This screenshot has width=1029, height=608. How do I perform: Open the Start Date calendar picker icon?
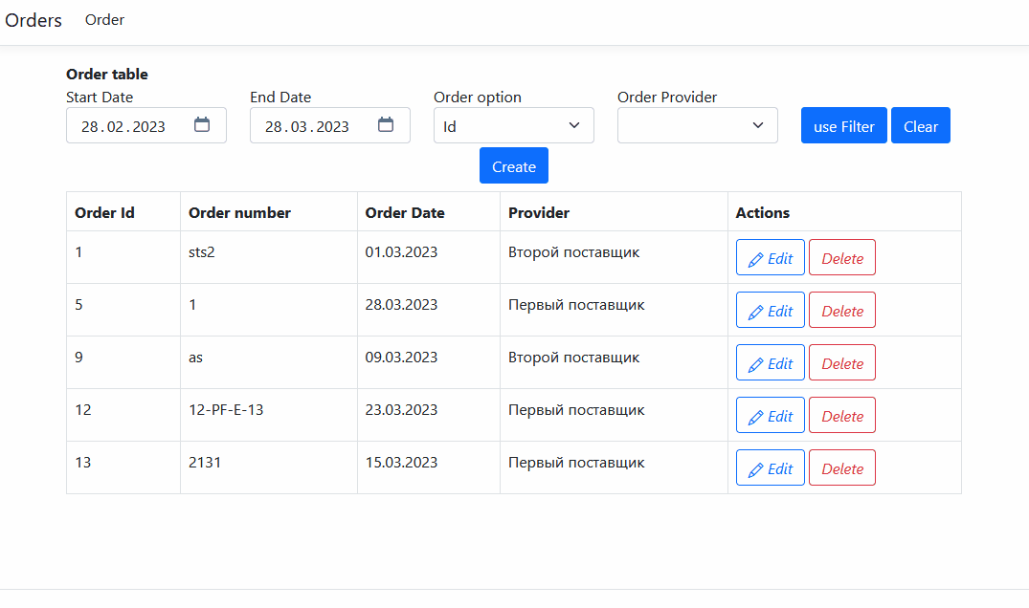202,124
